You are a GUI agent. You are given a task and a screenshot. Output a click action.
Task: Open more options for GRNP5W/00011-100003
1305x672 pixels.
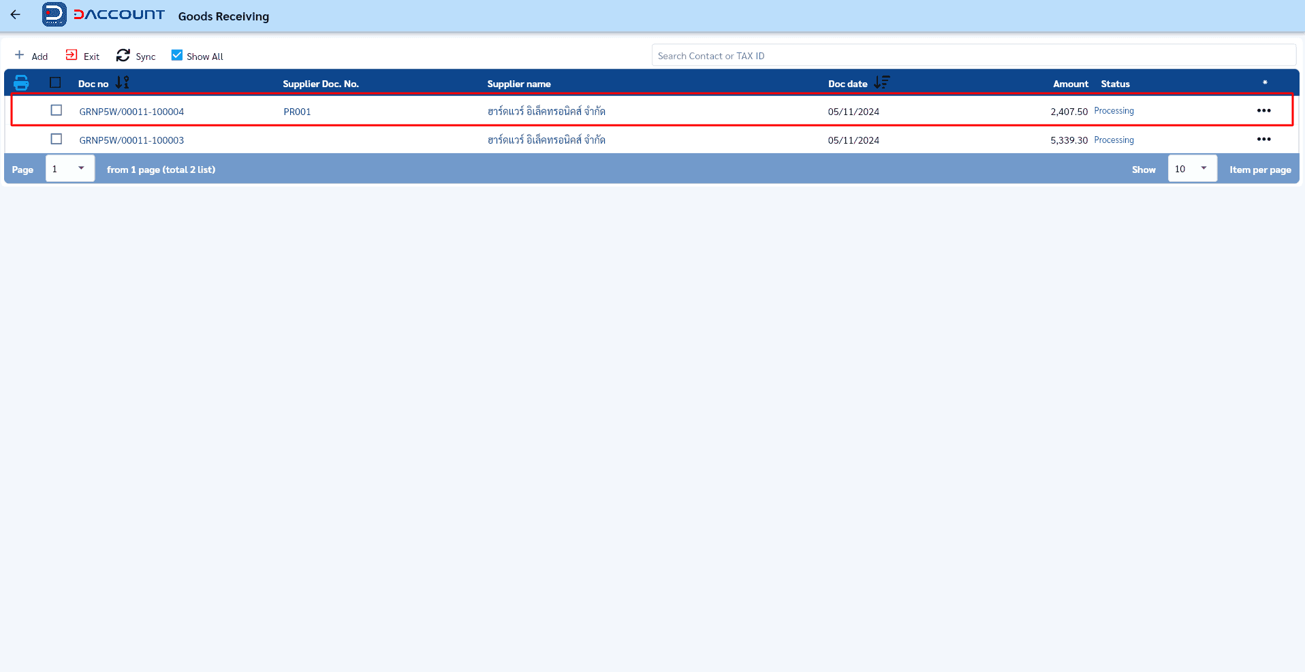coord(1264,139)
